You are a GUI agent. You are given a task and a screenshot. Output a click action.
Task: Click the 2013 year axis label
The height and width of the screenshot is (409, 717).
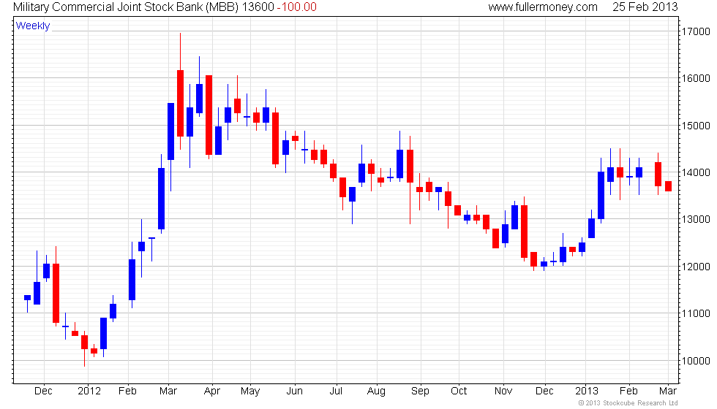(587, 391)
